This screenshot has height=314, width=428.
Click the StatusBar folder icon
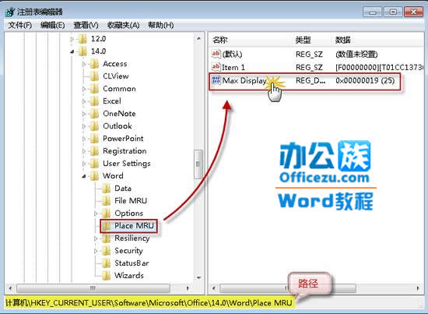tap(106, 263)
